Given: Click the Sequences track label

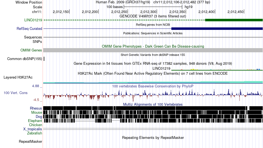Looking at the screenshot, I should 33,37.
